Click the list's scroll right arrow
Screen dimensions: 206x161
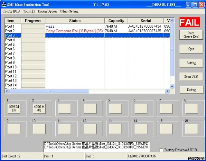pyautogui.click(x=167, y=91)
